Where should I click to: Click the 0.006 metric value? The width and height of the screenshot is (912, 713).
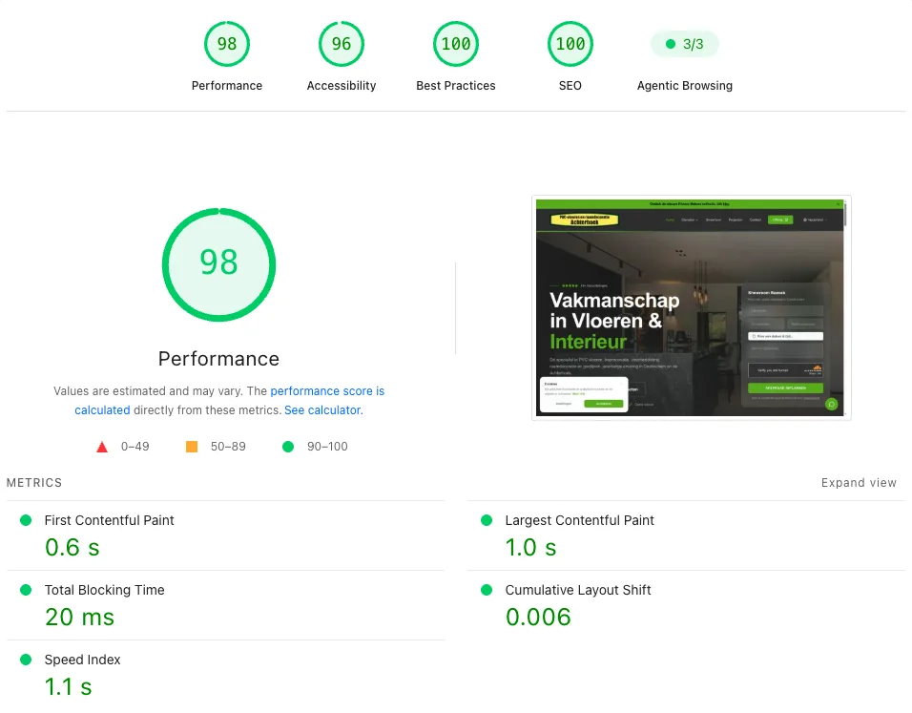[538, 617]
